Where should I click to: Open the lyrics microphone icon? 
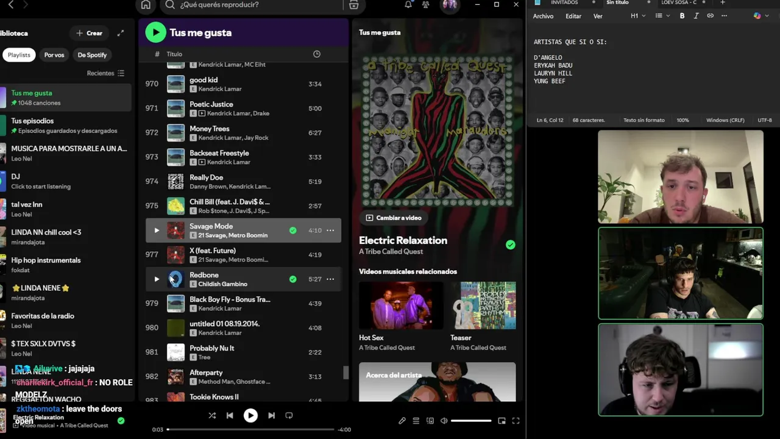point(402,421)
